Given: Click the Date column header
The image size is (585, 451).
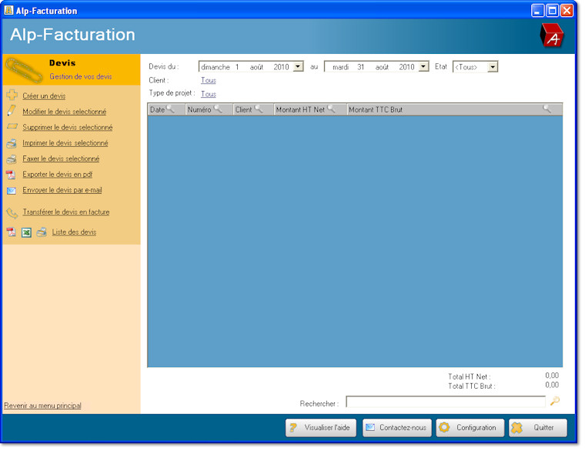Looking at the screenshot, I should click(158, 109).
